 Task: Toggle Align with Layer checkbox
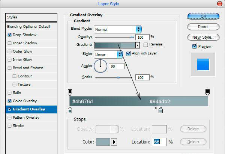pos(128,54)
